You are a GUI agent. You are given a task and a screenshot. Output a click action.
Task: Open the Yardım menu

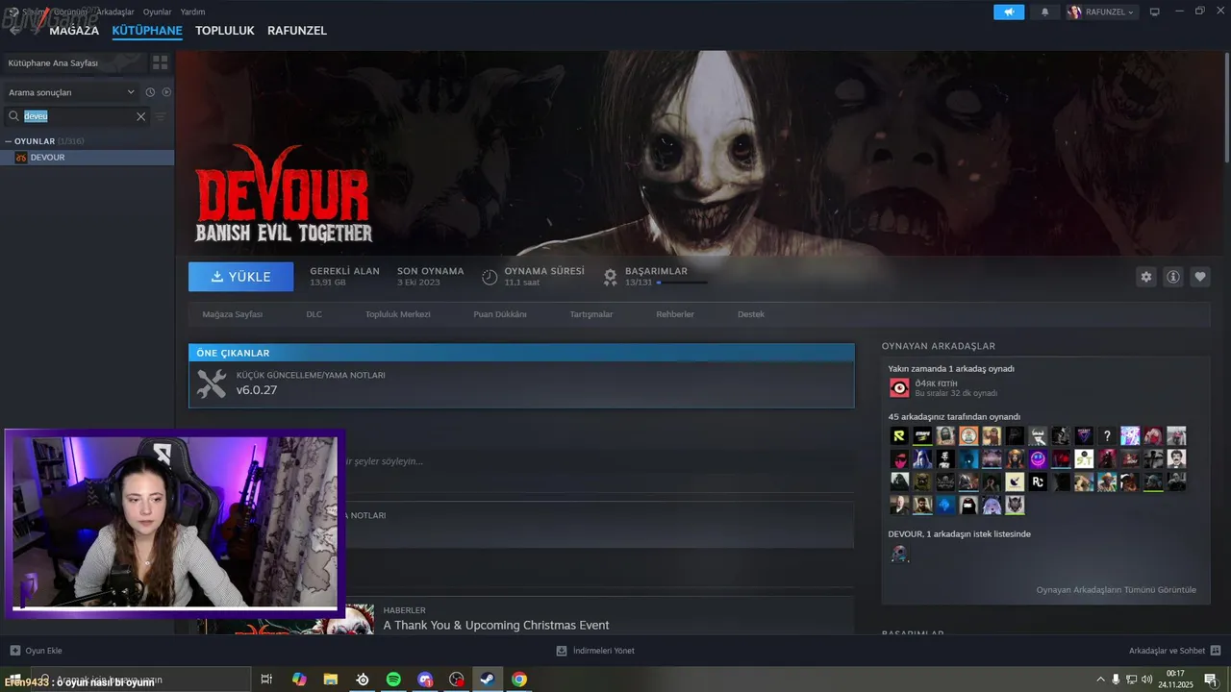193,12
